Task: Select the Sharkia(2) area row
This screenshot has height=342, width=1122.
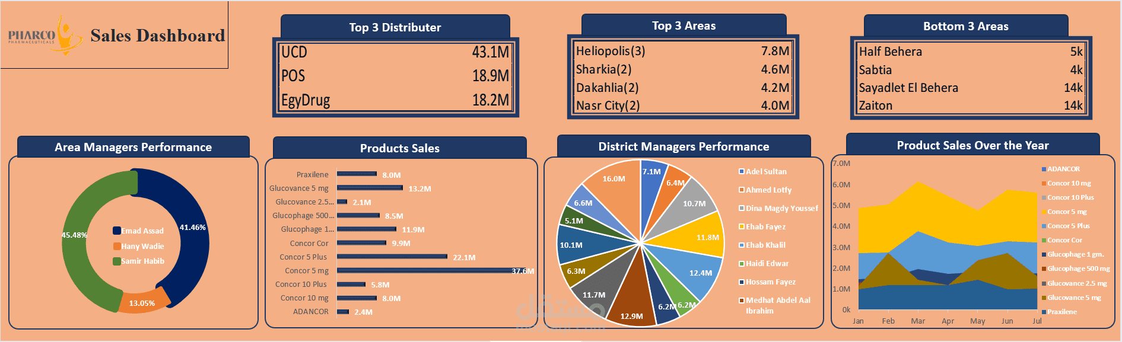Action: pos(683,69)
